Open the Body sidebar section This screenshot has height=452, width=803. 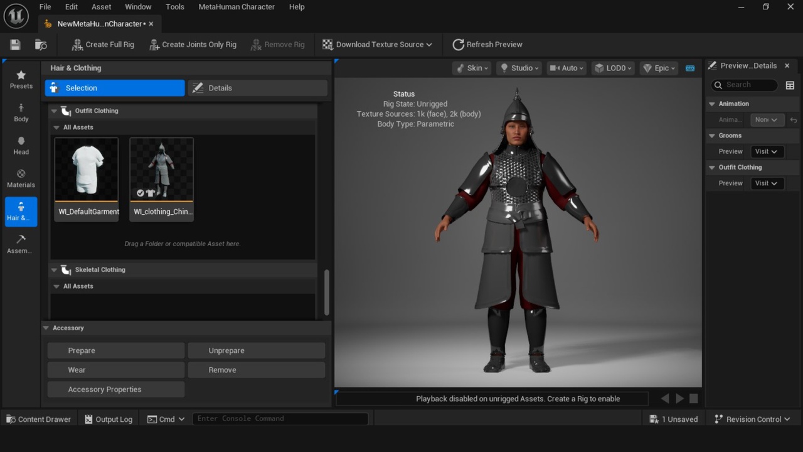[21, 112]
